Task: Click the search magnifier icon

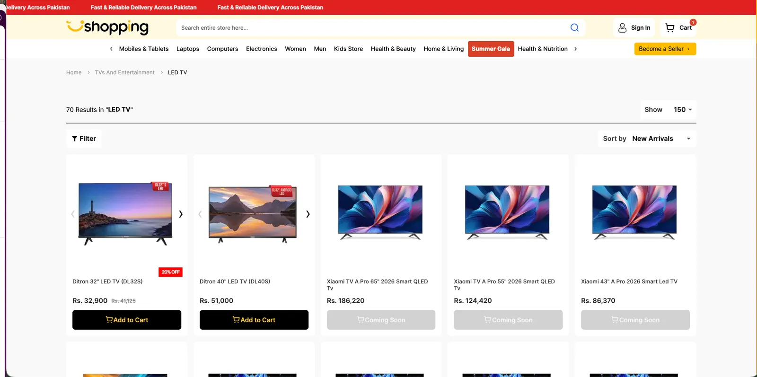Action: click(574, 27)
